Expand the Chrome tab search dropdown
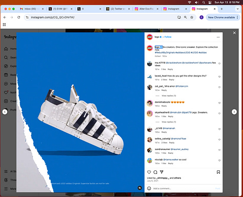 click(x=237, y=9)
